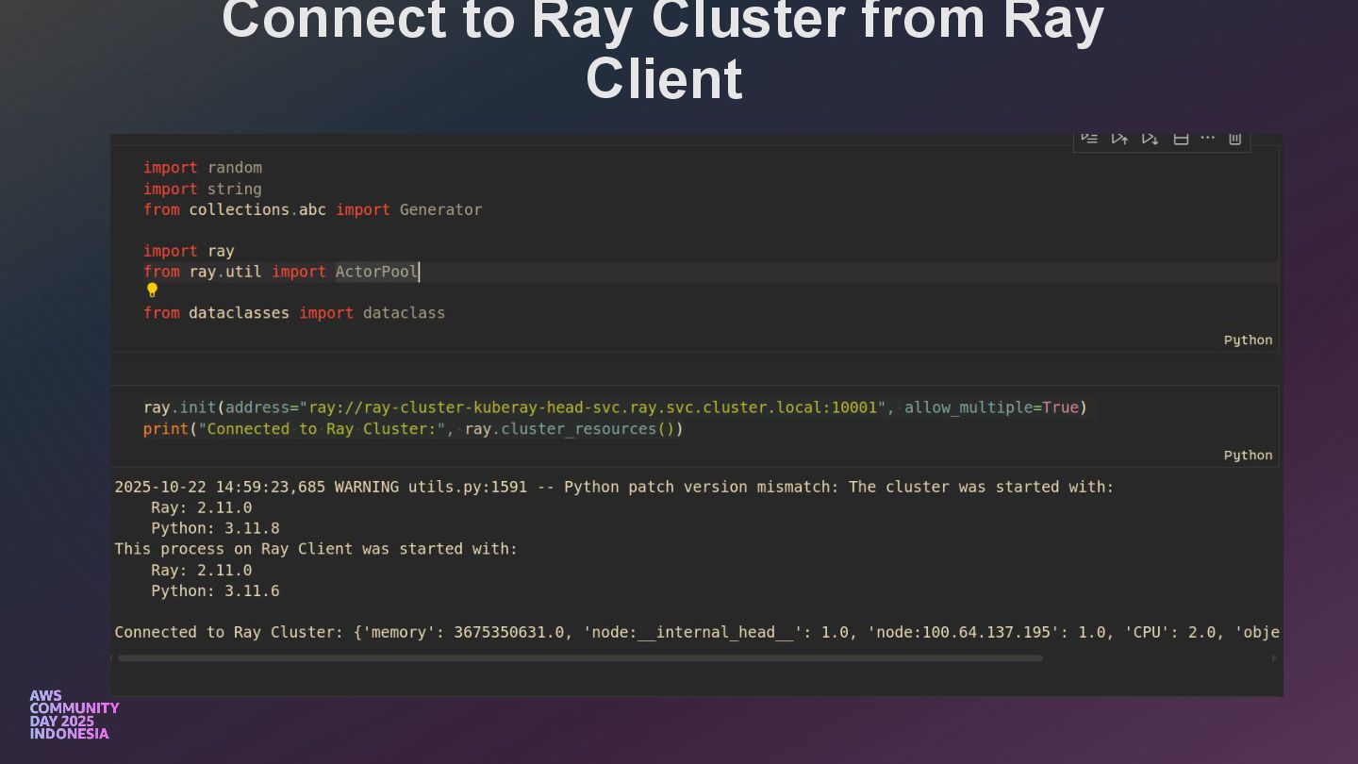Click the allow_multiple=True argument
This screenshot has width=1358, height=764.
coord(990,407)
